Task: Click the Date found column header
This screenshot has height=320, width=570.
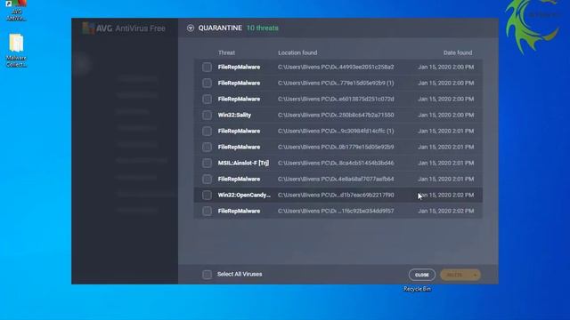Action: tap(458, 52)
